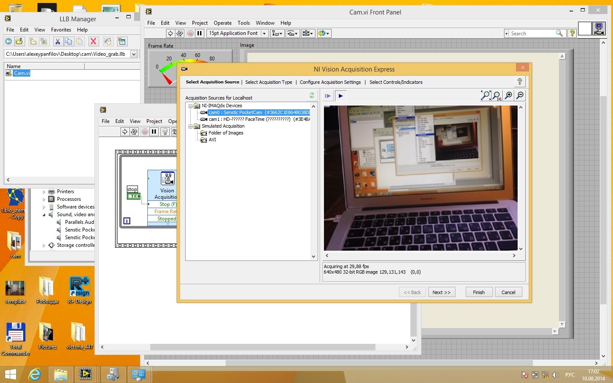The width and height of the screenshot is (613, 383).
Task: Open the Operate menu in the Cam.vi Front Panel
Action: click(x=223, y=23)
